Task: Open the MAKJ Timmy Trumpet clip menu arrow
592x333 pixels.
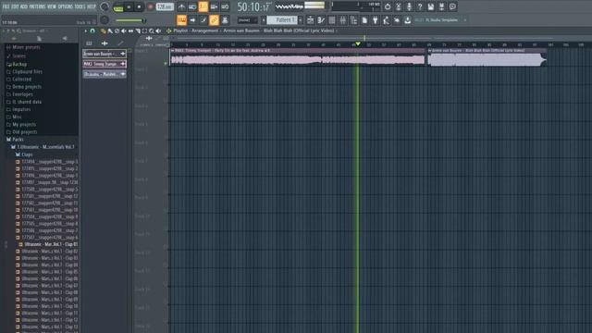Action: point(173,50)
